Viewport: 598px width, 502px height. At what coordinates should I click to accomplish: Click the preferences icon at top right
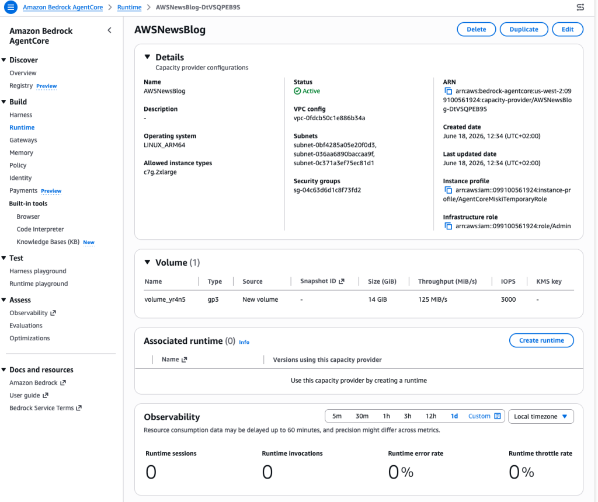[x=580, y=7]
